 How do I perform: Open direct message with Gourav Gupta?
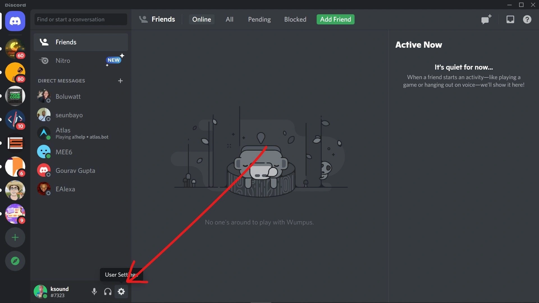81,171
